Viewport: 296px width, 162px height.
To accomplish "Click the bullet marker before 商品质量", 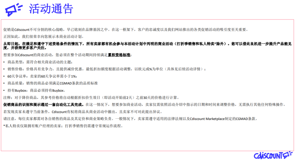I will (3, 83).
